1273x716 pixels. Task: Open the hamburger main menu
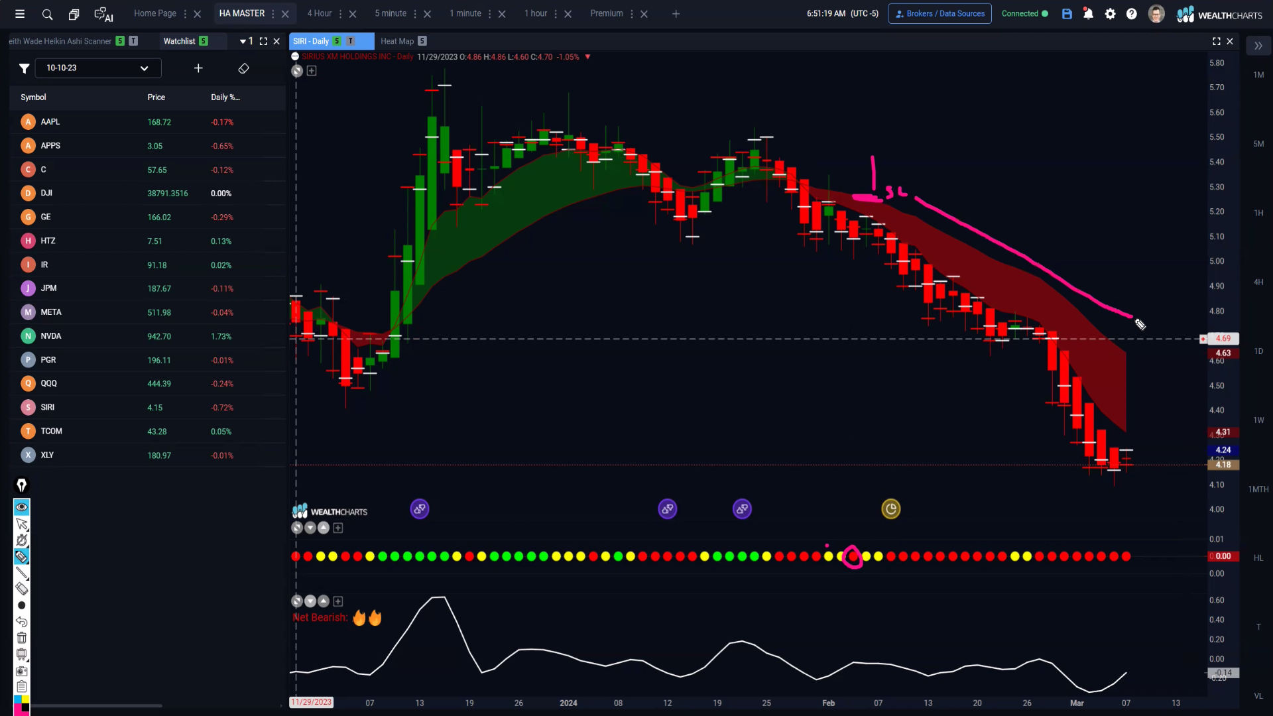tap(20, 14)
